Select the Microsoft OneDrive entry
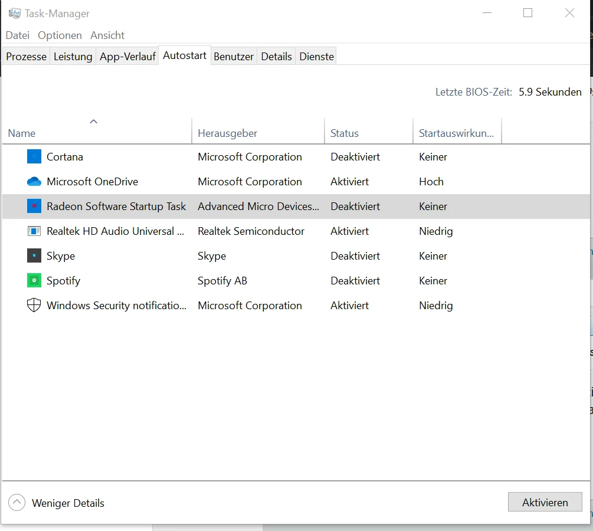The width and height of the screenshot is (593, 531). click(92, 182)
